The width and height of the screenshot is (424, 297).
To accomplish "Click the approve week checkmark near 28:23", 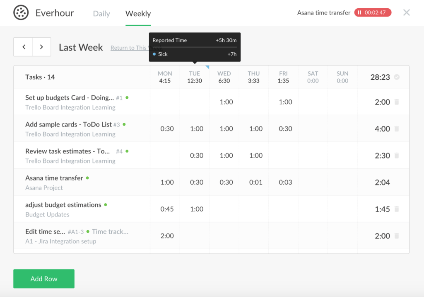I will (397, 77).
